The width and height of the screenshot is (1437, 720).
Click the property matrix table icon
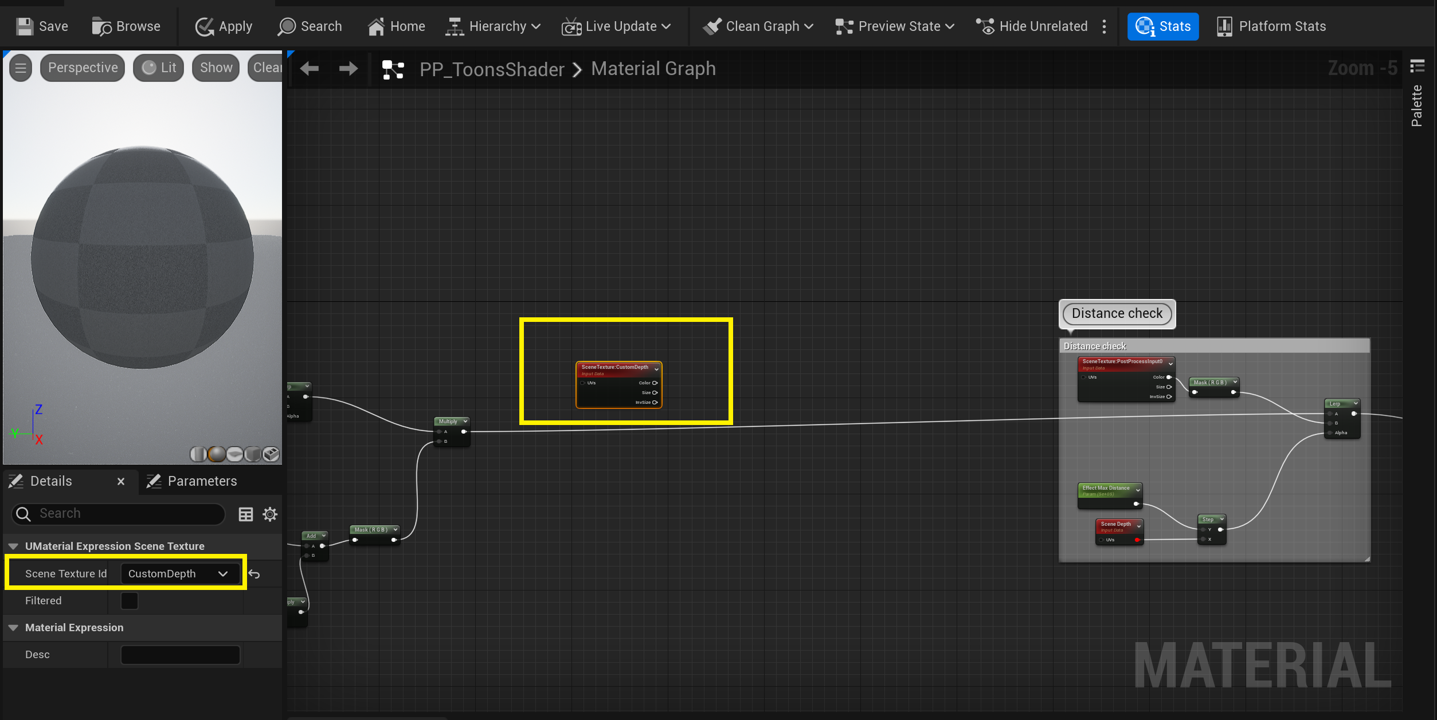coord(245,514)
